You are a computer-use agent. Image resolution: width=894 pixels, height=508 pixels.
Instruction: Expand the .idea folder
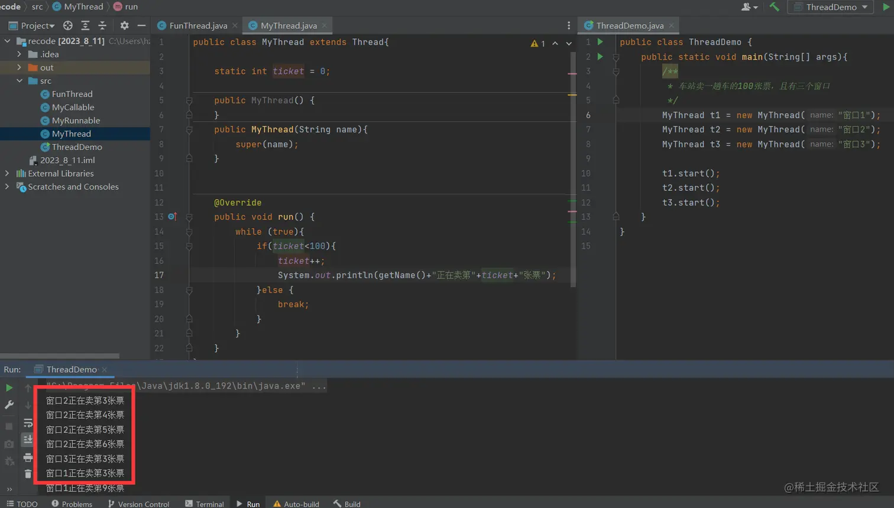pos(20,54)
